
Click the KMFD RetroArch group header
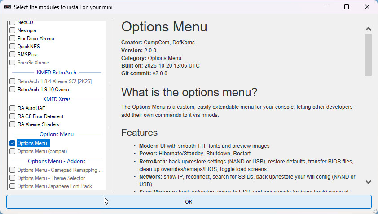[57, 73]
